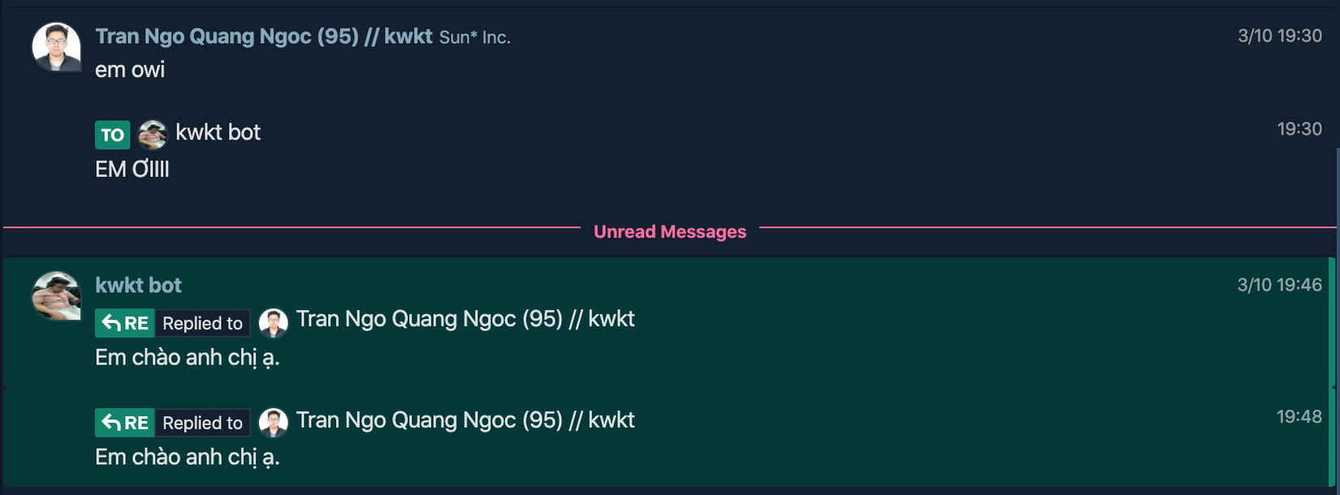Click the "EM ƠIIII" message text
1340x495 pixels.
click(x=132, y=170)
